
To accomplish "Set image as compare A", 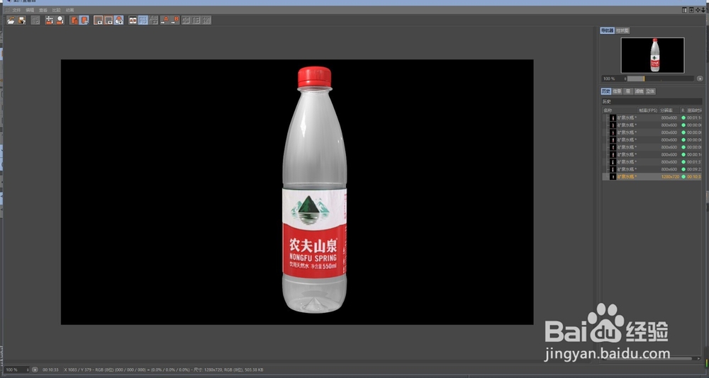I will (x=164, y=20).
